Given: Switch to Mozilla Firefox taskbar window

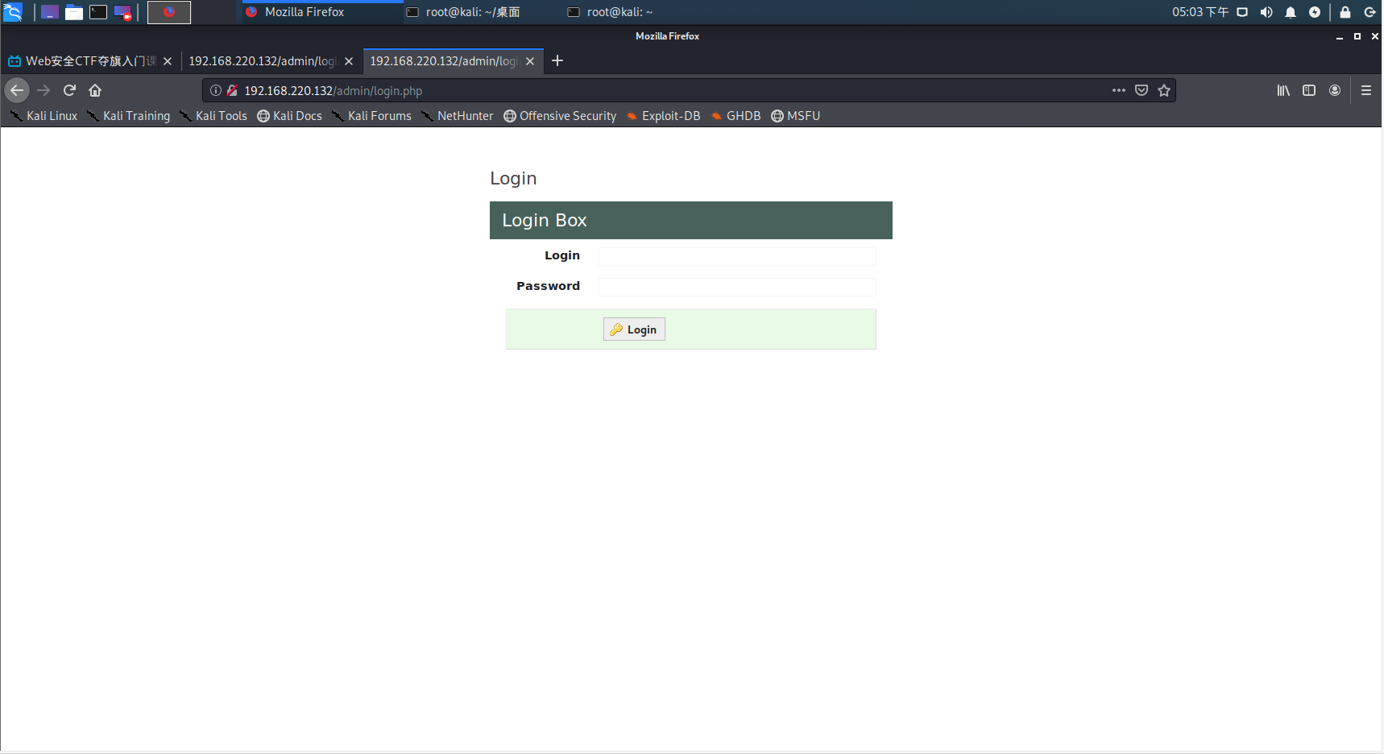Looking at the screenshot, I should point(322,12).
